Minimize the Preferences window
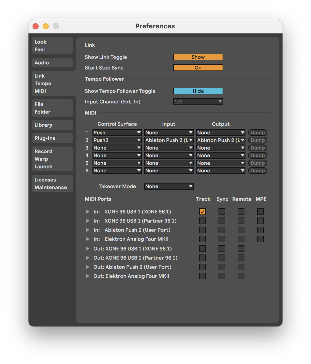Screen dimensions: 311x364 [46, 26]
